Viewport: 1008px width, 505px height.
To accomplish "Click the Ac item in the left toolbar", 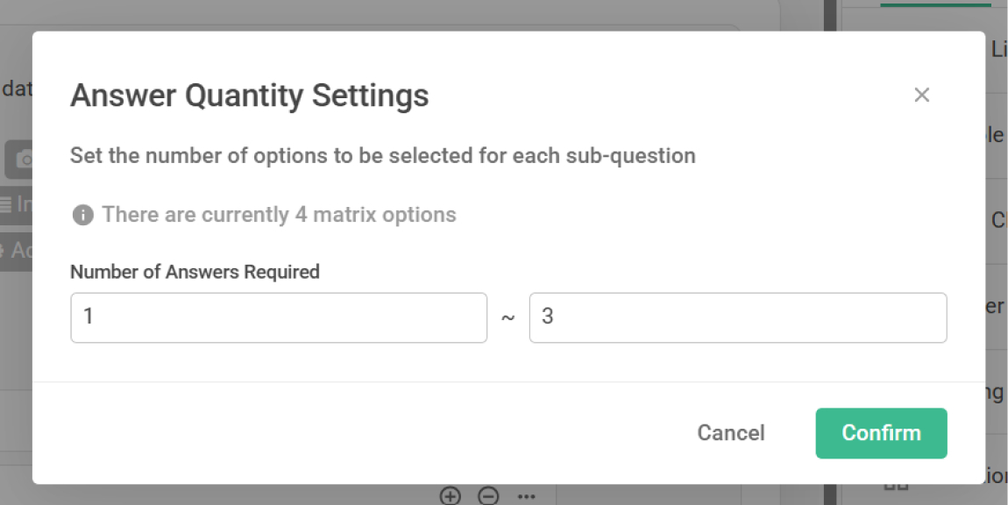I will coord(22,250).
